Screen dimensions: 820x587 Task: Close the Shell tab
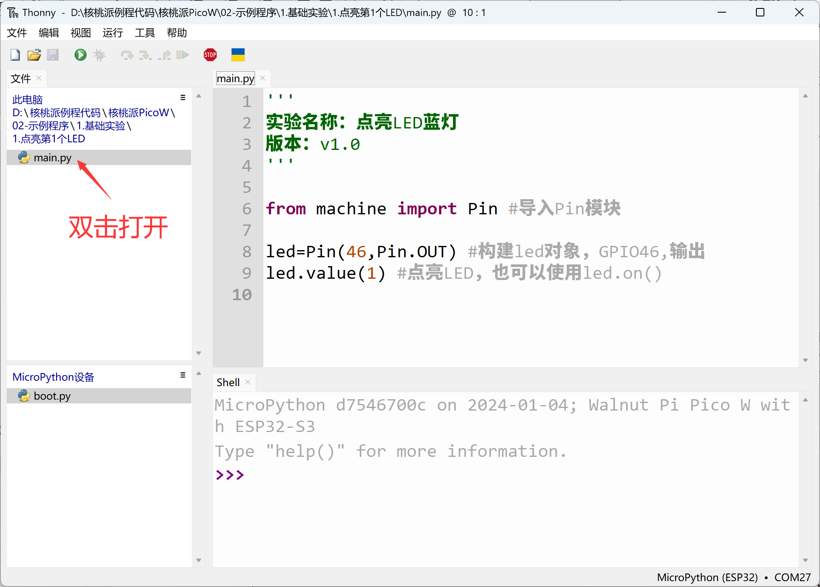tap(248, 382)
